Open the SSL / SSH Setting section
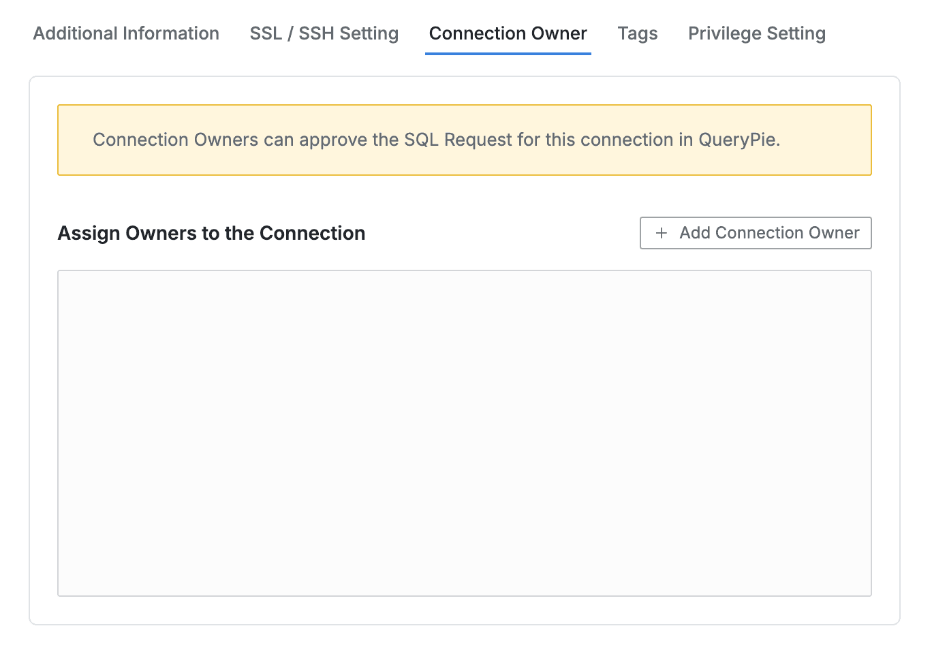Viewport: 932px width, 654px height. click(x=324, y=33)
